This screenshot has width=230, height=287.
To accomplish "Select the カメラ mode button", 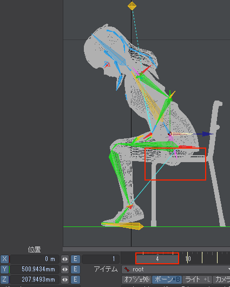I will click(221, 279).
